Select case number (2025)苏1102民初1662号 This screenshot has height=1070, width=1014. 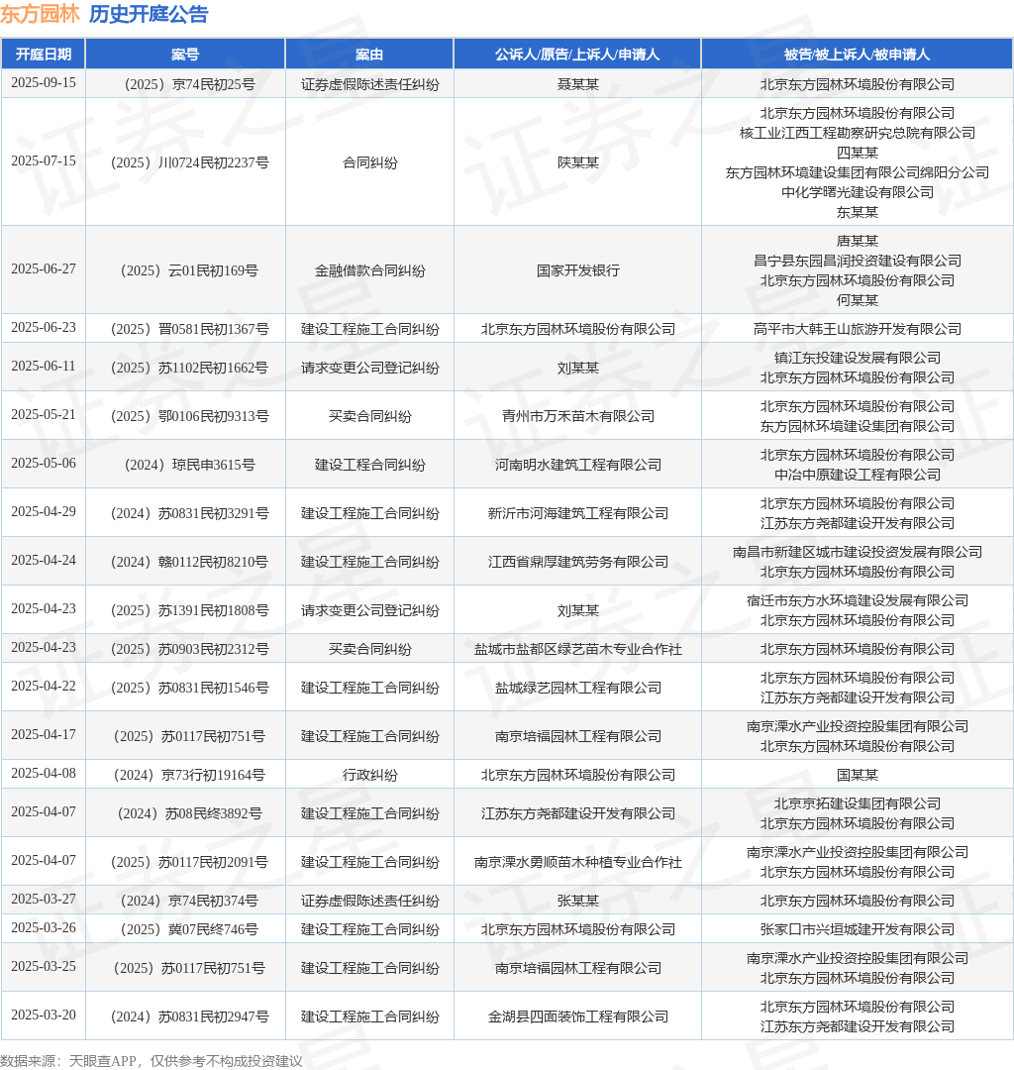click(x=189, y=368)
